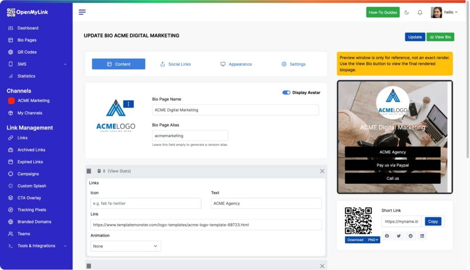
Task: Select ACME Marketing channel
Action: click(34, 100)
